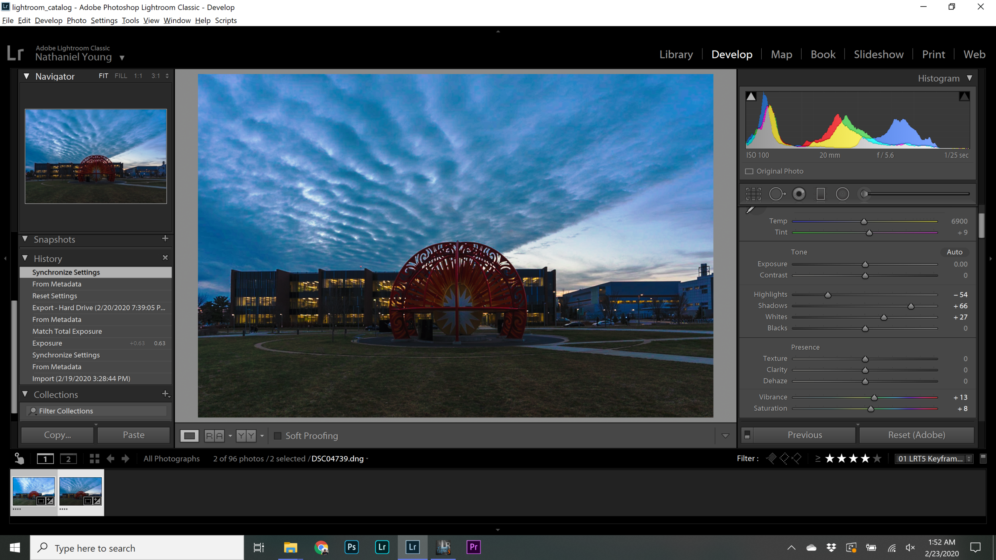Enable the Soft Proofing checkbox
Image resolution: width=996 pixels, height=560 pixels.
tap(278, 436)
